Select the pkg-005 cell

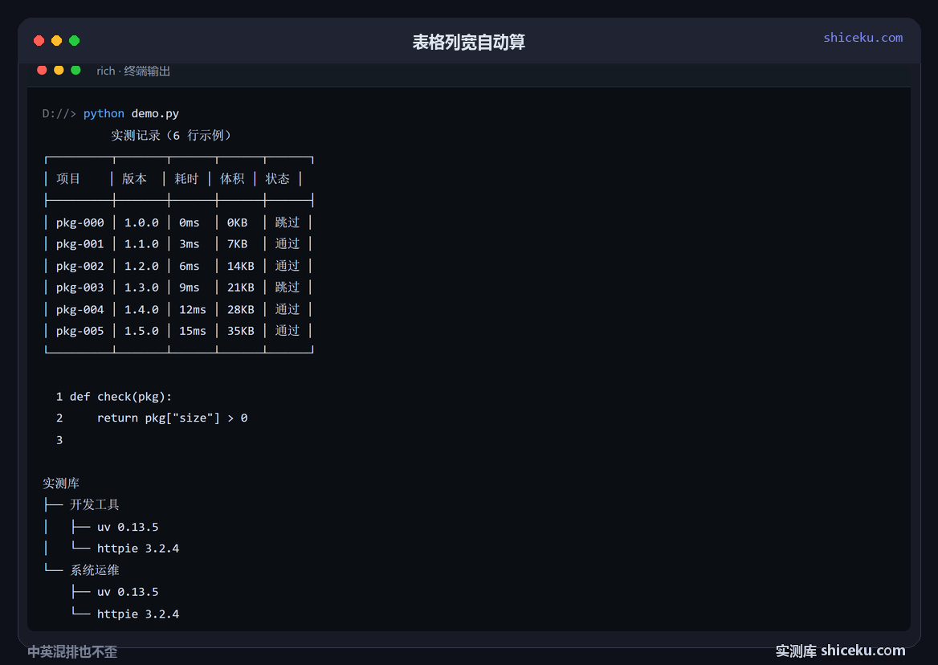[80, 332]
